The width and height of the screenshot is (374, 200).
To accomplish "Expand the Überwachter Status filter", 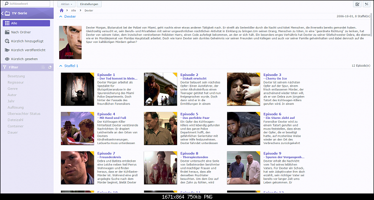I will pyautogui.click(x=24, y=113).
